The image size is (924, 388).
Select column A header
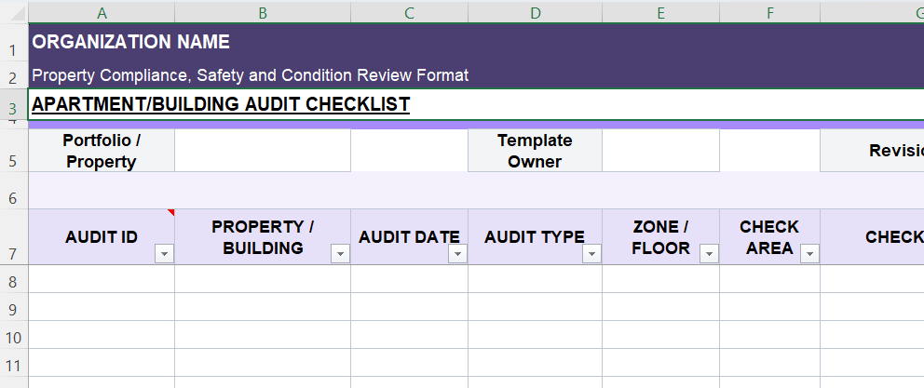[101, 12]
